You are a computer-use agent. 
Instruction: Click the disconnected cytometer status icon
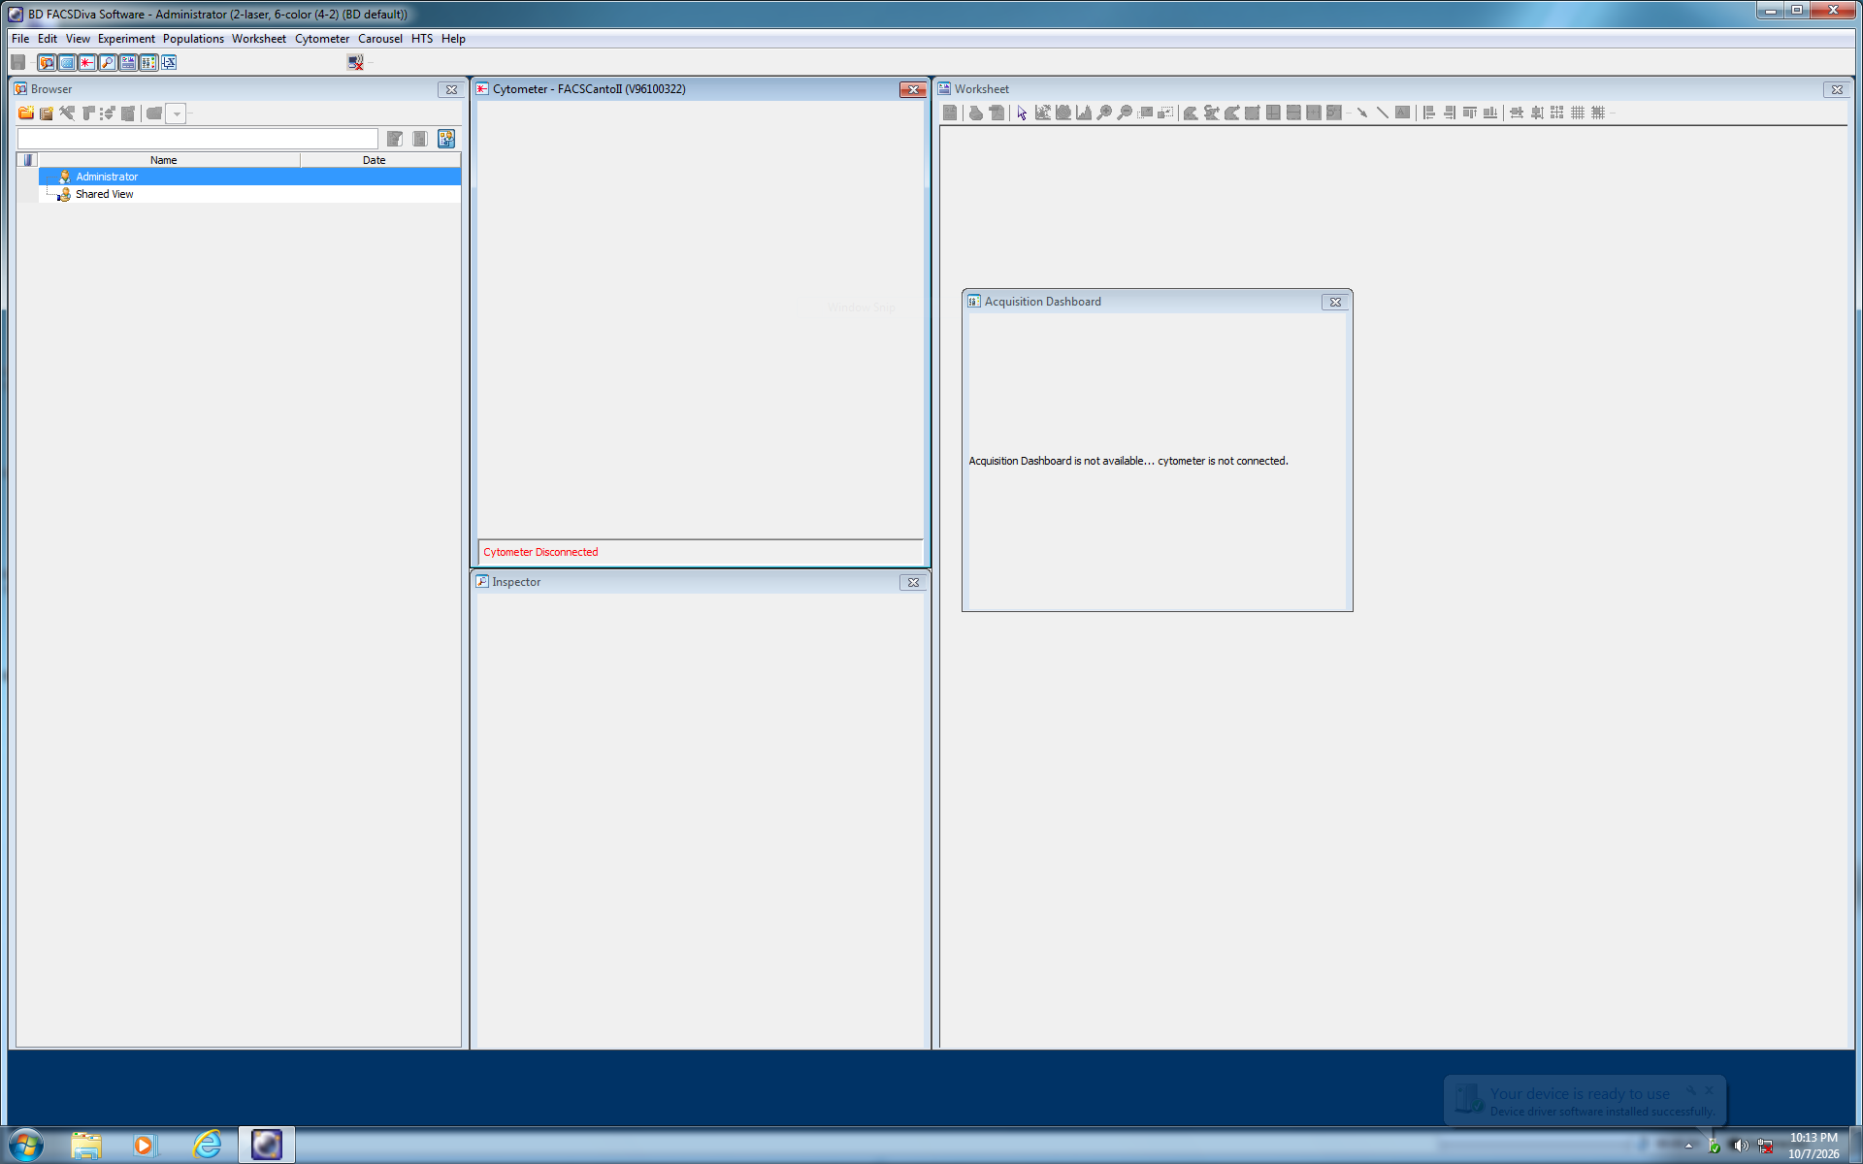355,62
